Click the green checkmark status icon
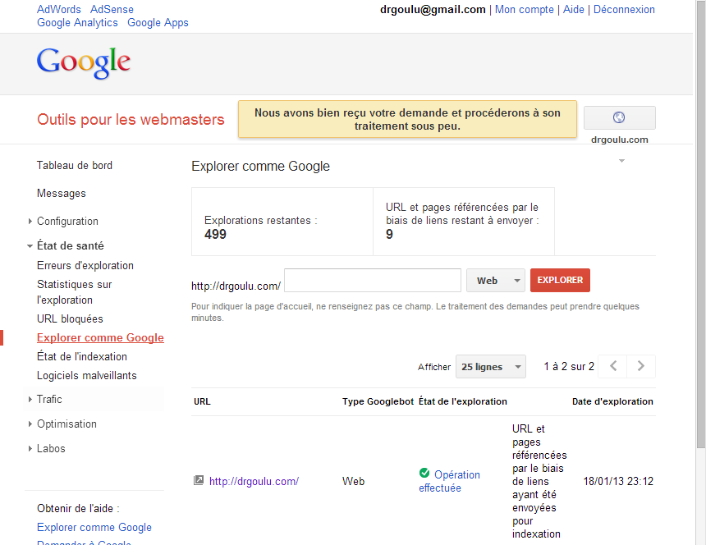This screenshot has height=545, width=706. click(424, 473)
